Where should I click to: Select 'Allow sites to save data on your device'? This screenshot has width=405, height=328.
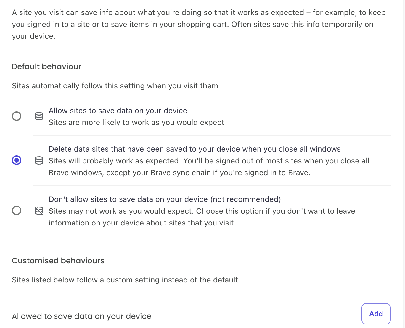(17, 116)
